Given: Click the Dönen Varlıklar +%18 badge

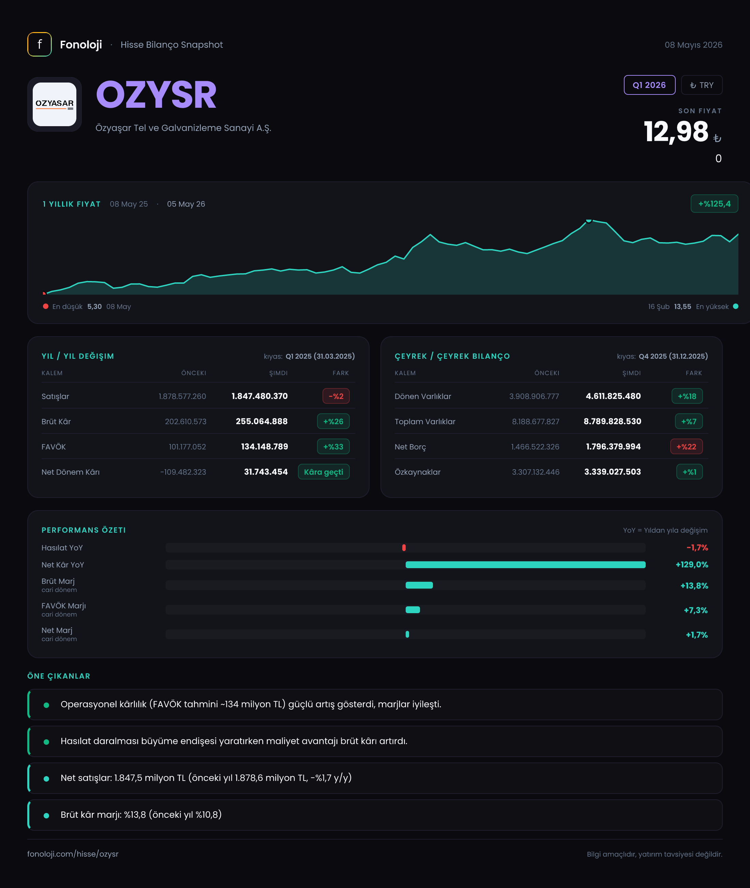Looking at the screenshot, I should click(x=687, y=396).
